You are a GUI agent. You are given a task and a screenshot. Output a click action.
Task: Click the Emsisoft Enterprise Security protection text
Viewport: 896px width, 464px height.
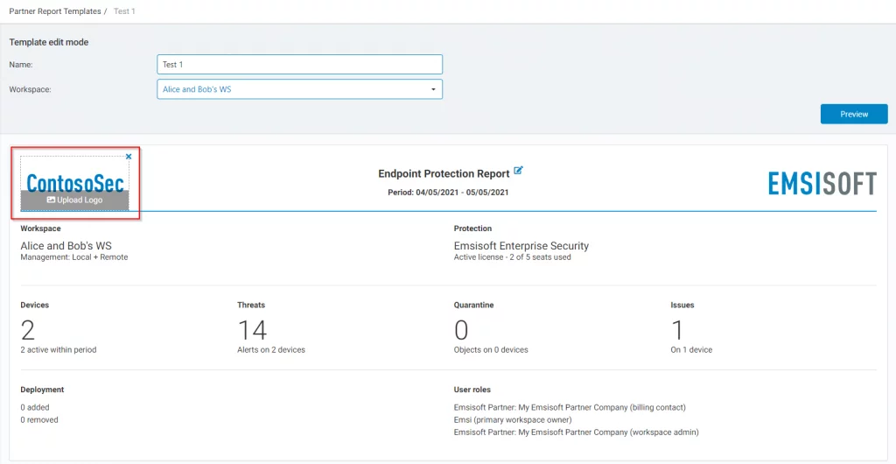coord(521,246)
